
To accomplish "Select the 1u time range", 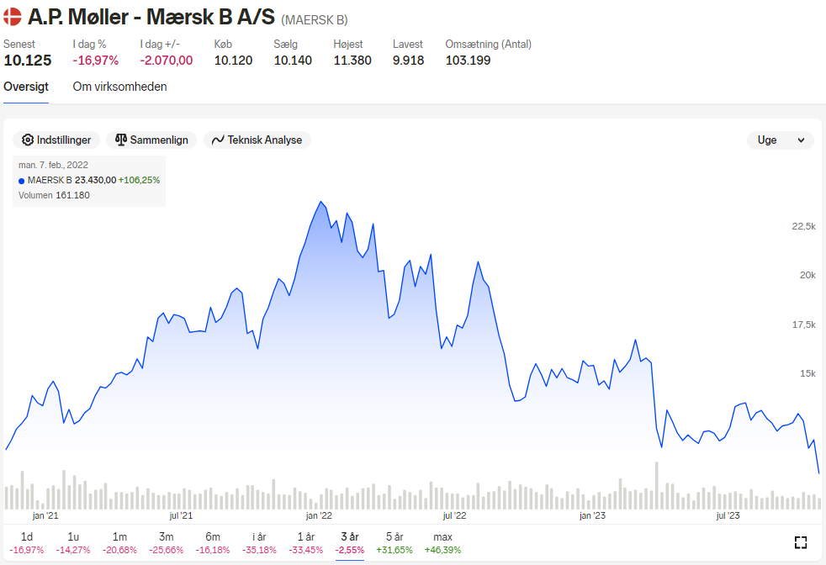I will (x=73, y=543).
